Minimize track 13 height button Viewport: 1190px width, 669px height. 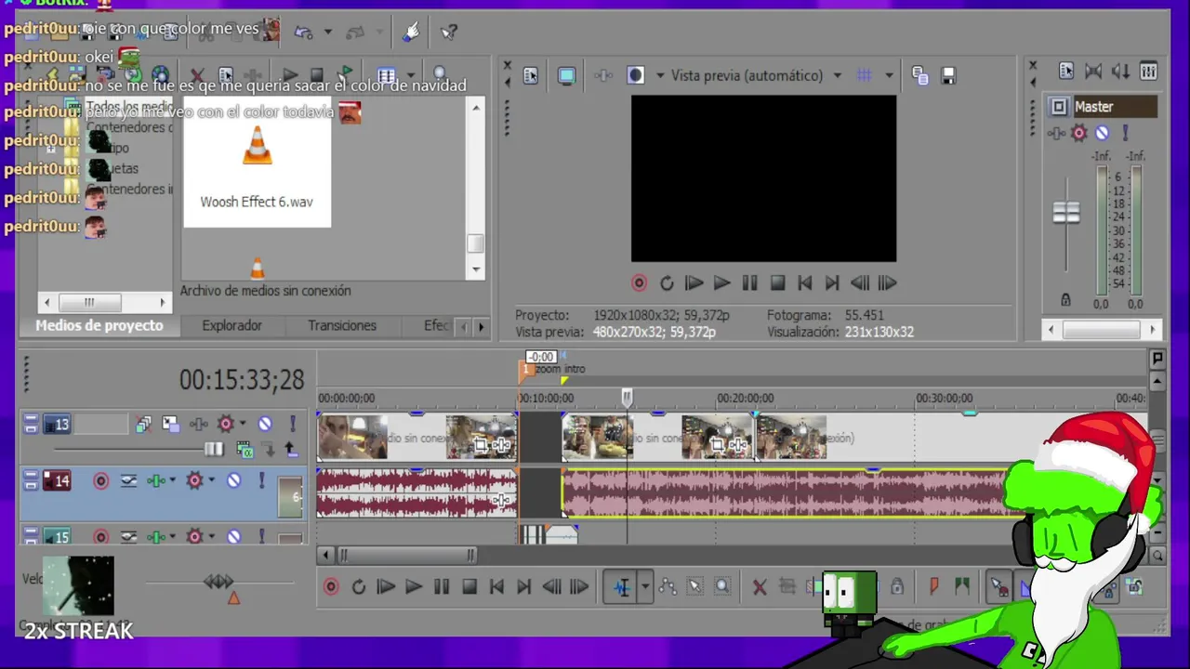31,420
